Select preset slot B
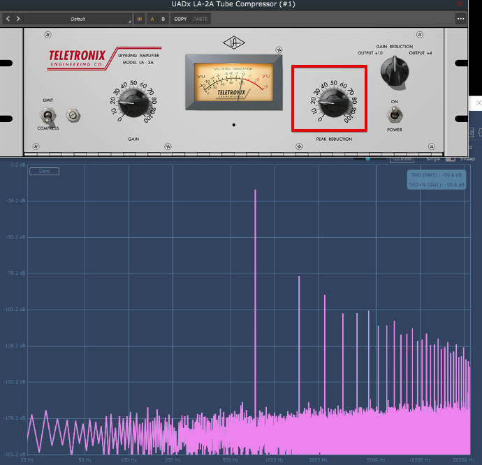 click(x=163, y=19)
